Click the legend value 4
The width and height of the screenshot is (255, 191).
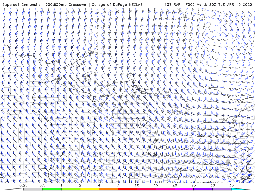point(99,185)
